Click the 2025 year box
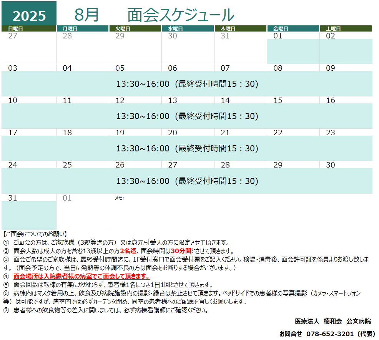 (x=29, y=13)
